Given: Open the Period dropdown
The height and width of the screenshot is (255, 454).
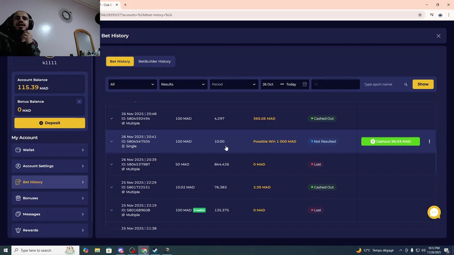Looking at the screenshot, I should 234,84.
